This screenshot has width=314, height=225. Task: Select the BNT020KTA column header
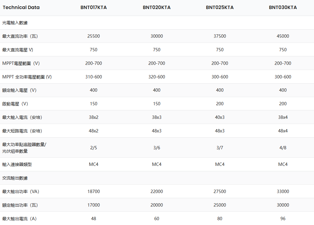157,8
